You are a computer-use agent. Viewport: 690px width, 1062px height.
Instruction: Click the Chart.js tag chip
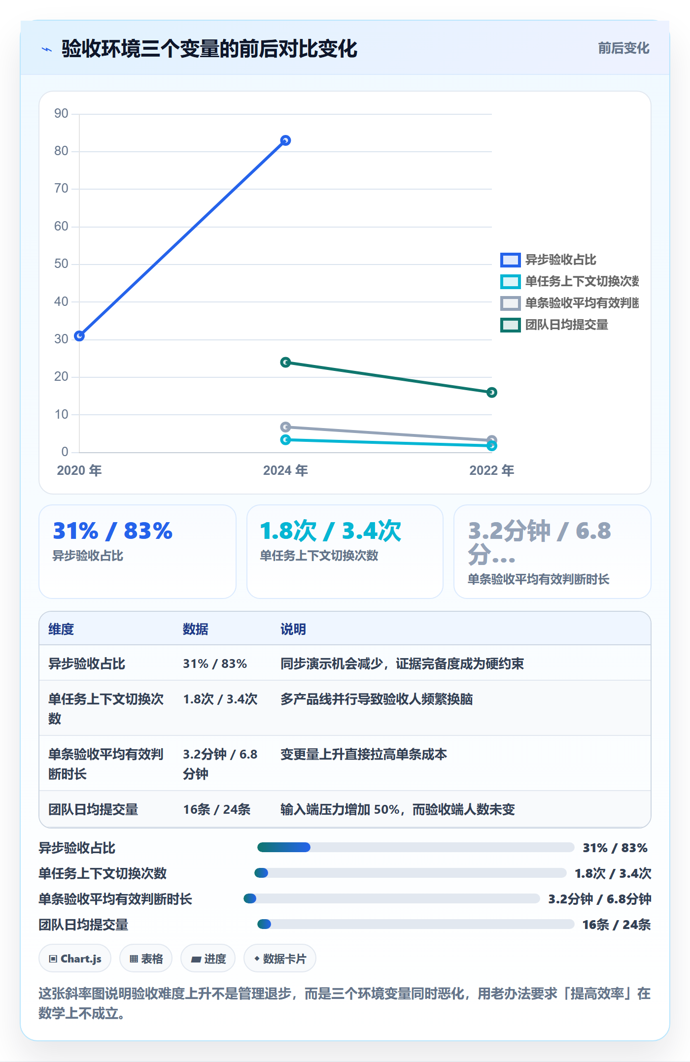point(75,959)
